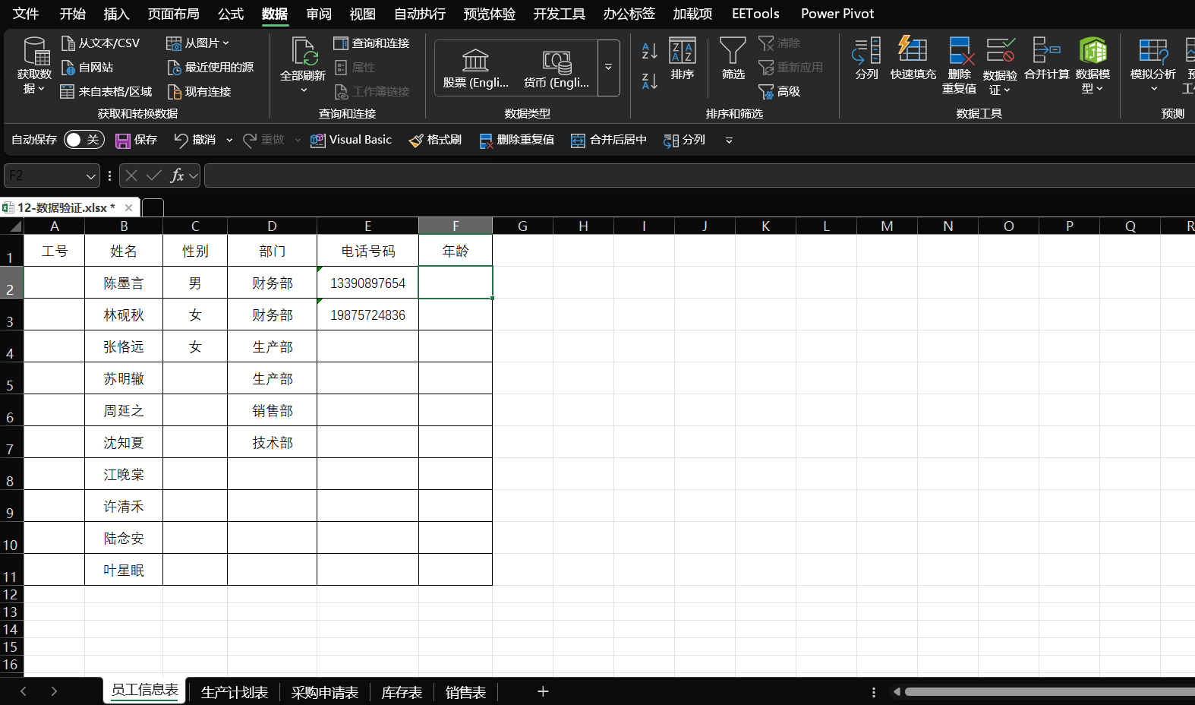Screen dimensions: 1195x705
Task: Open 撤消 history dropdown arrow
Action: point(229,140)
